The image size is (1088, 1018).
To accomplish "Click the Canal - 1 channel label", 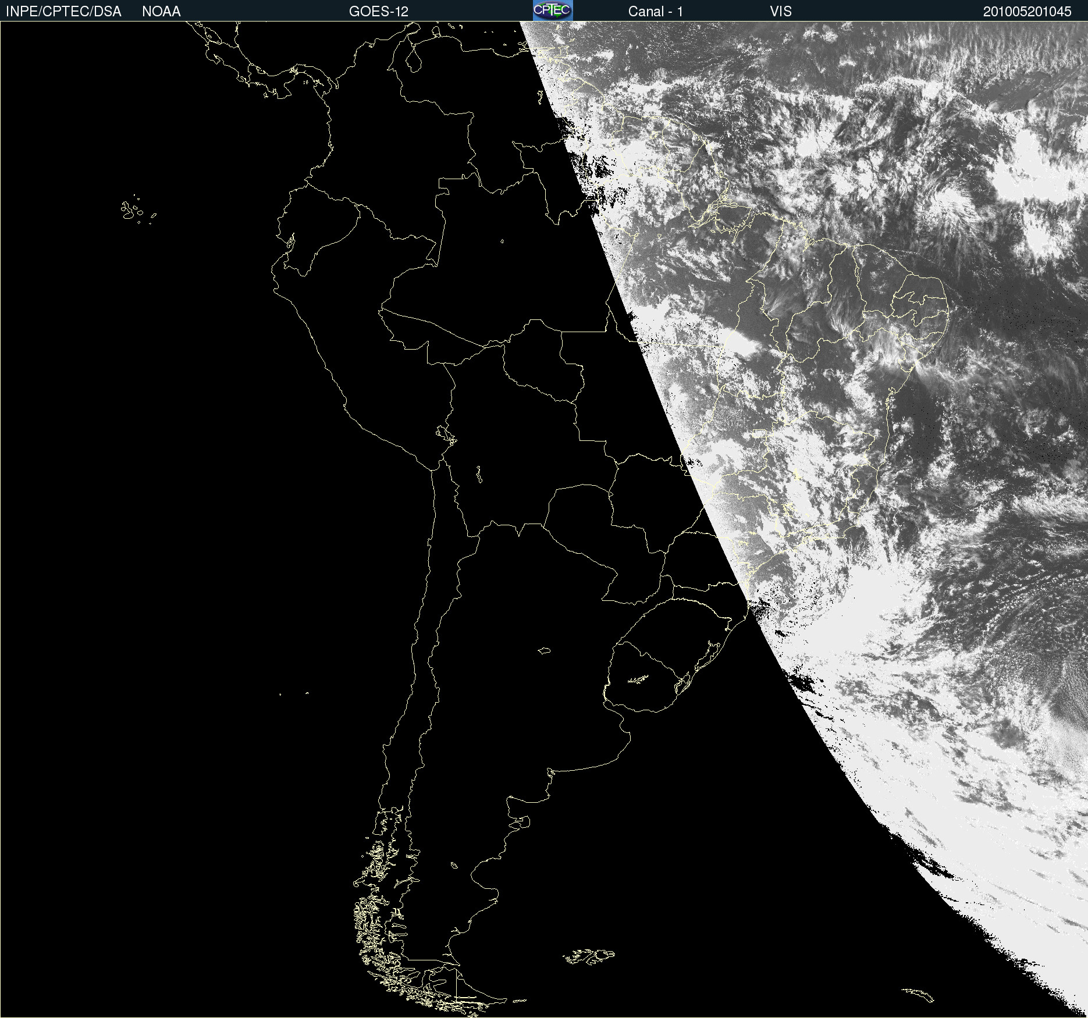I will pyautogui.click(x=656, y=12).
